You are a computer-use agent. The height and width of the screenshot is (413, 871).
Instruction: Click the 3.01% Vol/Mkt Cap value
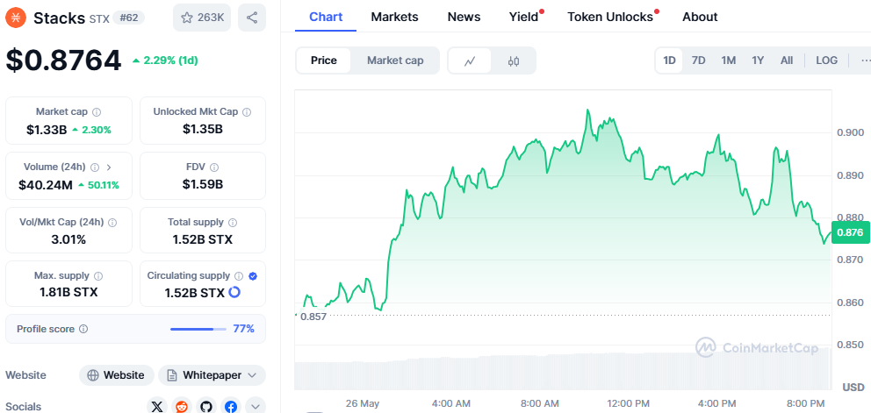[x=68, y=239]
